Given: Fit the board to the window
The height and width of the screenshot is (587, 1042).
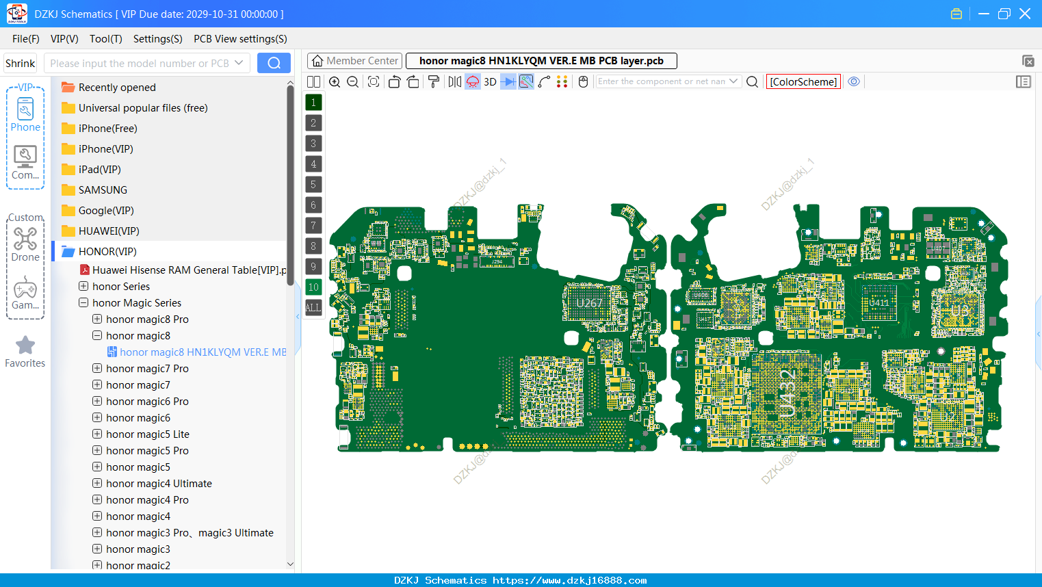Looking at the screenshot, I should tap(374, 81).
